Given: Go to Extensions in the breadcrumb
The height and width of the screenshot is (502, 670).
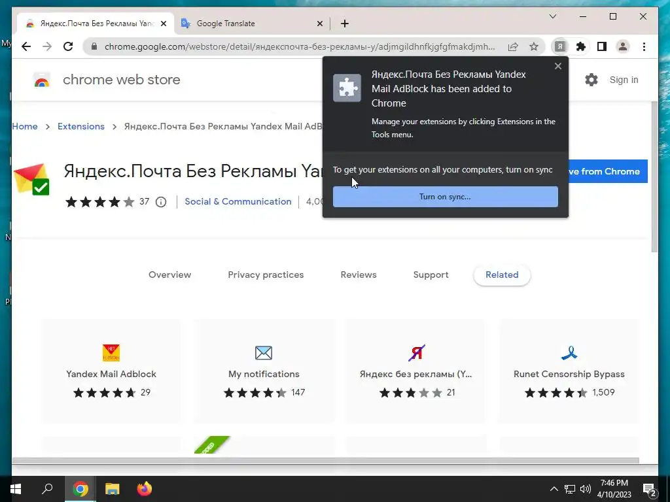Looking at the screenshot, I should coord(80,126).
